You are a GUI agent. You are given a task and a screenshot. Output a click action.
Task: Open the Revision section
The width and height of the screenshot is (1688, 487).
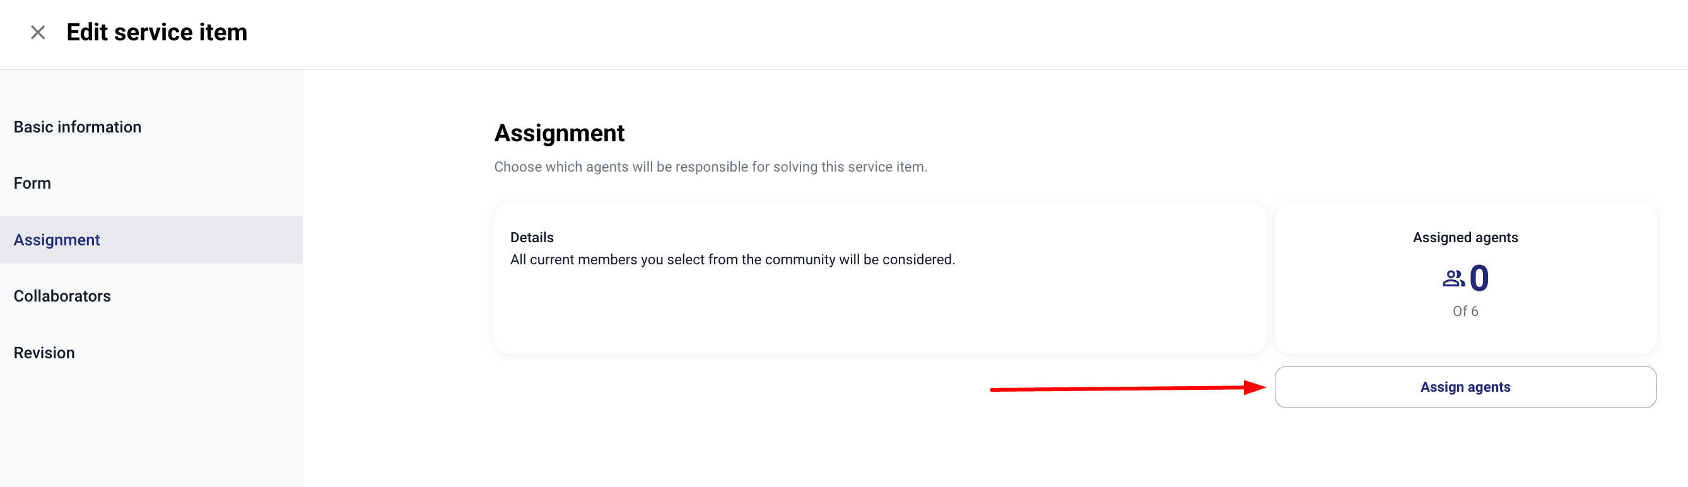click(x=44, y=353)
